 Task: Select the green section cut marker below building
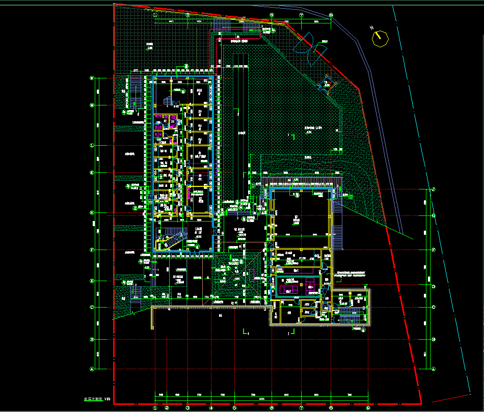246,331
